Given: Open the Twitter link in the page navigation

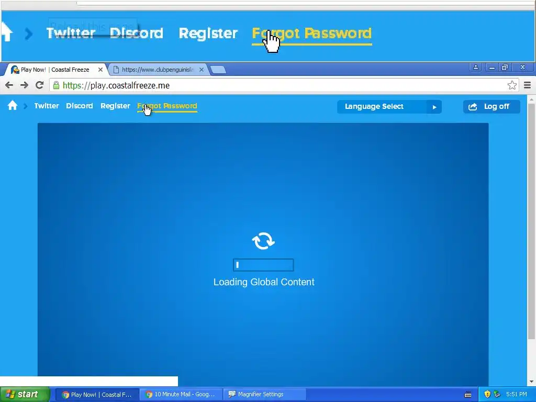Looking at the screenshot, I should (47, 106).
